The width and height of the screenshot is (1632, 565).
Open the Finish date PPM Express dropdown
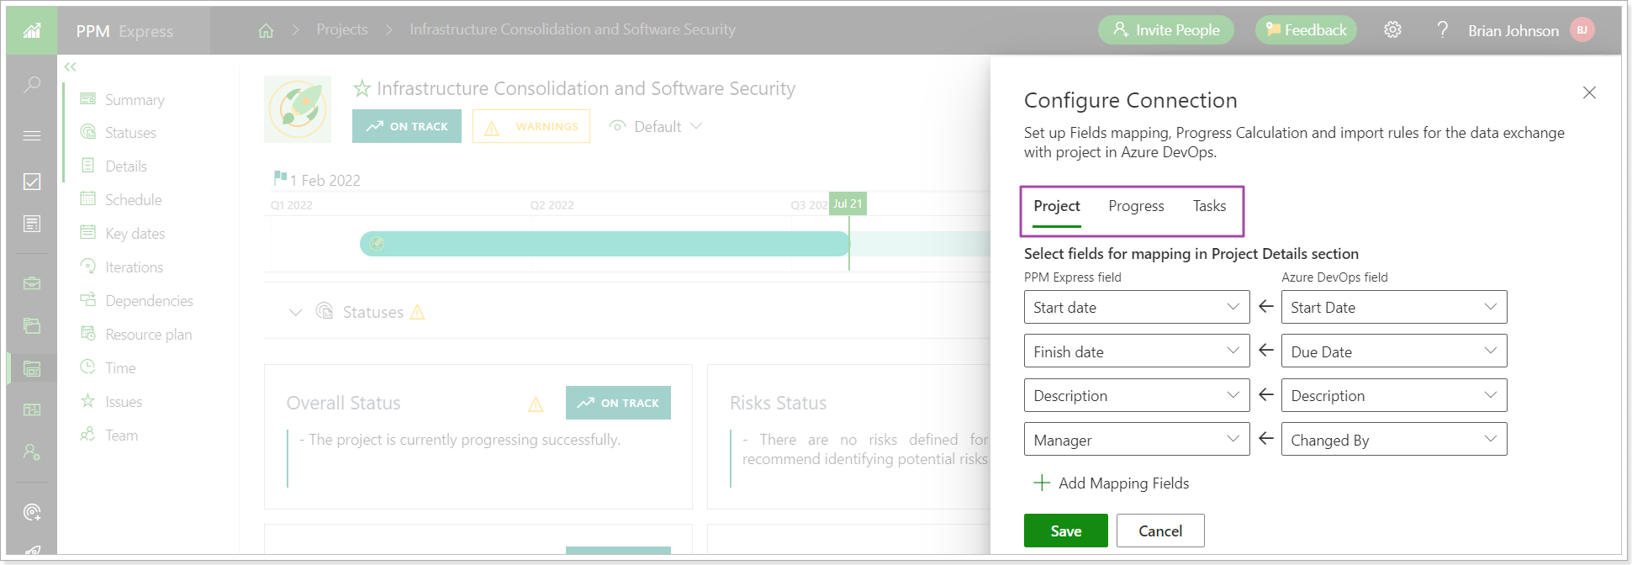click(1137, 351)
